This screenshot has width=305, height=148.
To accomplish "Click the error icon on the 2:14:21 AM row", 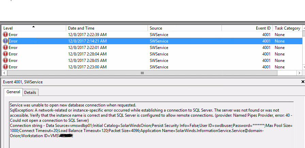I will click(5, 41).
